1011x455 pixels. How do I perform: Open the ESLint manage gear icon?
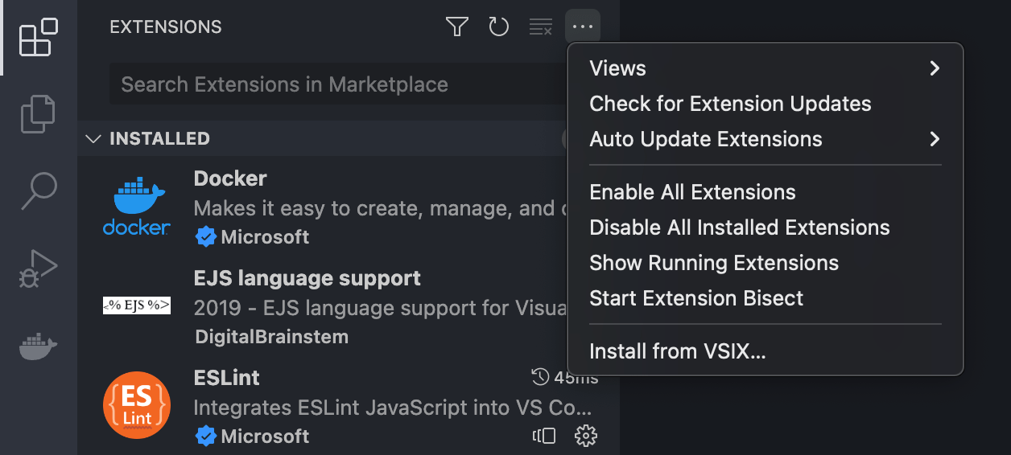(586, 436)
